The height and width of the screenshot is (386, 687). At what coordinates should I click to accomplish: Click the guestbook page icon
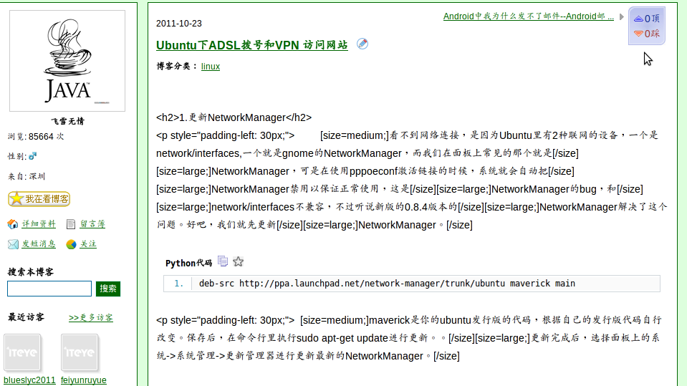click(70, 224)
